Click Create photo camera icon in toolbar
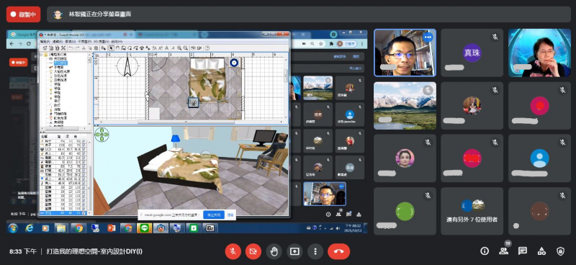Viewport: 576px width, 265px height. (x=192, y=48)
